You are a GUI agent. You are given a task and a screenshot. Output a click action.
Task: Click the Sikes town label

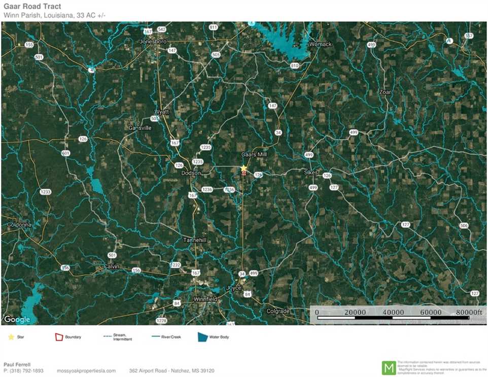point(311,172)
